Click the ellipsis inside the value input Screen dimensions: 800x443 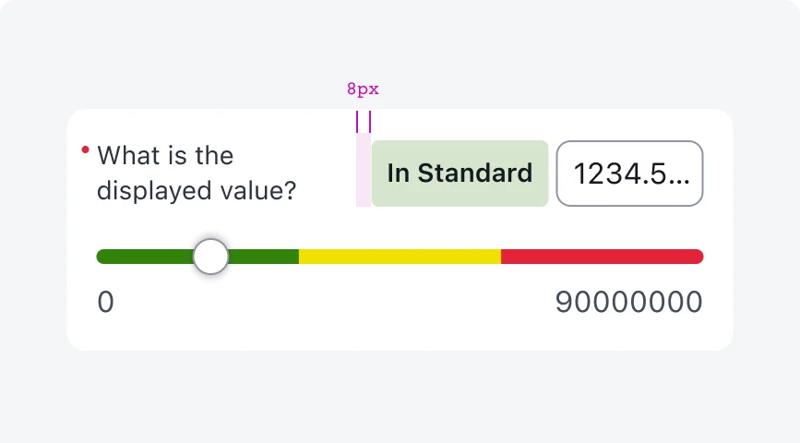pos(678,174)
